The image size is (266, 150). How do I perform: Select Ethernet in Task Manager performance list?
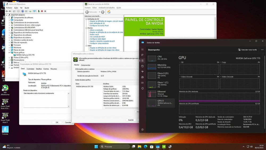(x=160, y=94)
